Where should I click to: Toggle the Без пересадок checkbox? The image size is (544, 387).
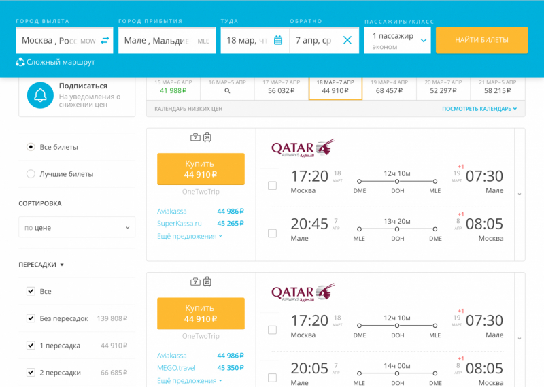click(x=31, y=318)
